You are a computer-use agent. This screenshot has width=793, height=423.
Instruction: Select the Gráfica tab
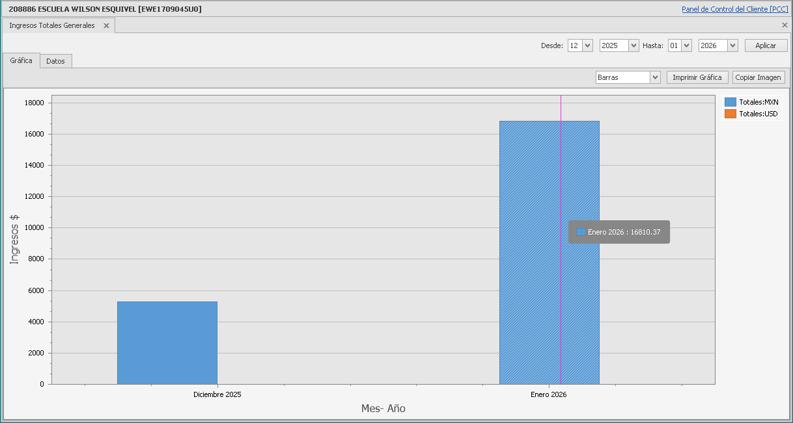(21, 60)
